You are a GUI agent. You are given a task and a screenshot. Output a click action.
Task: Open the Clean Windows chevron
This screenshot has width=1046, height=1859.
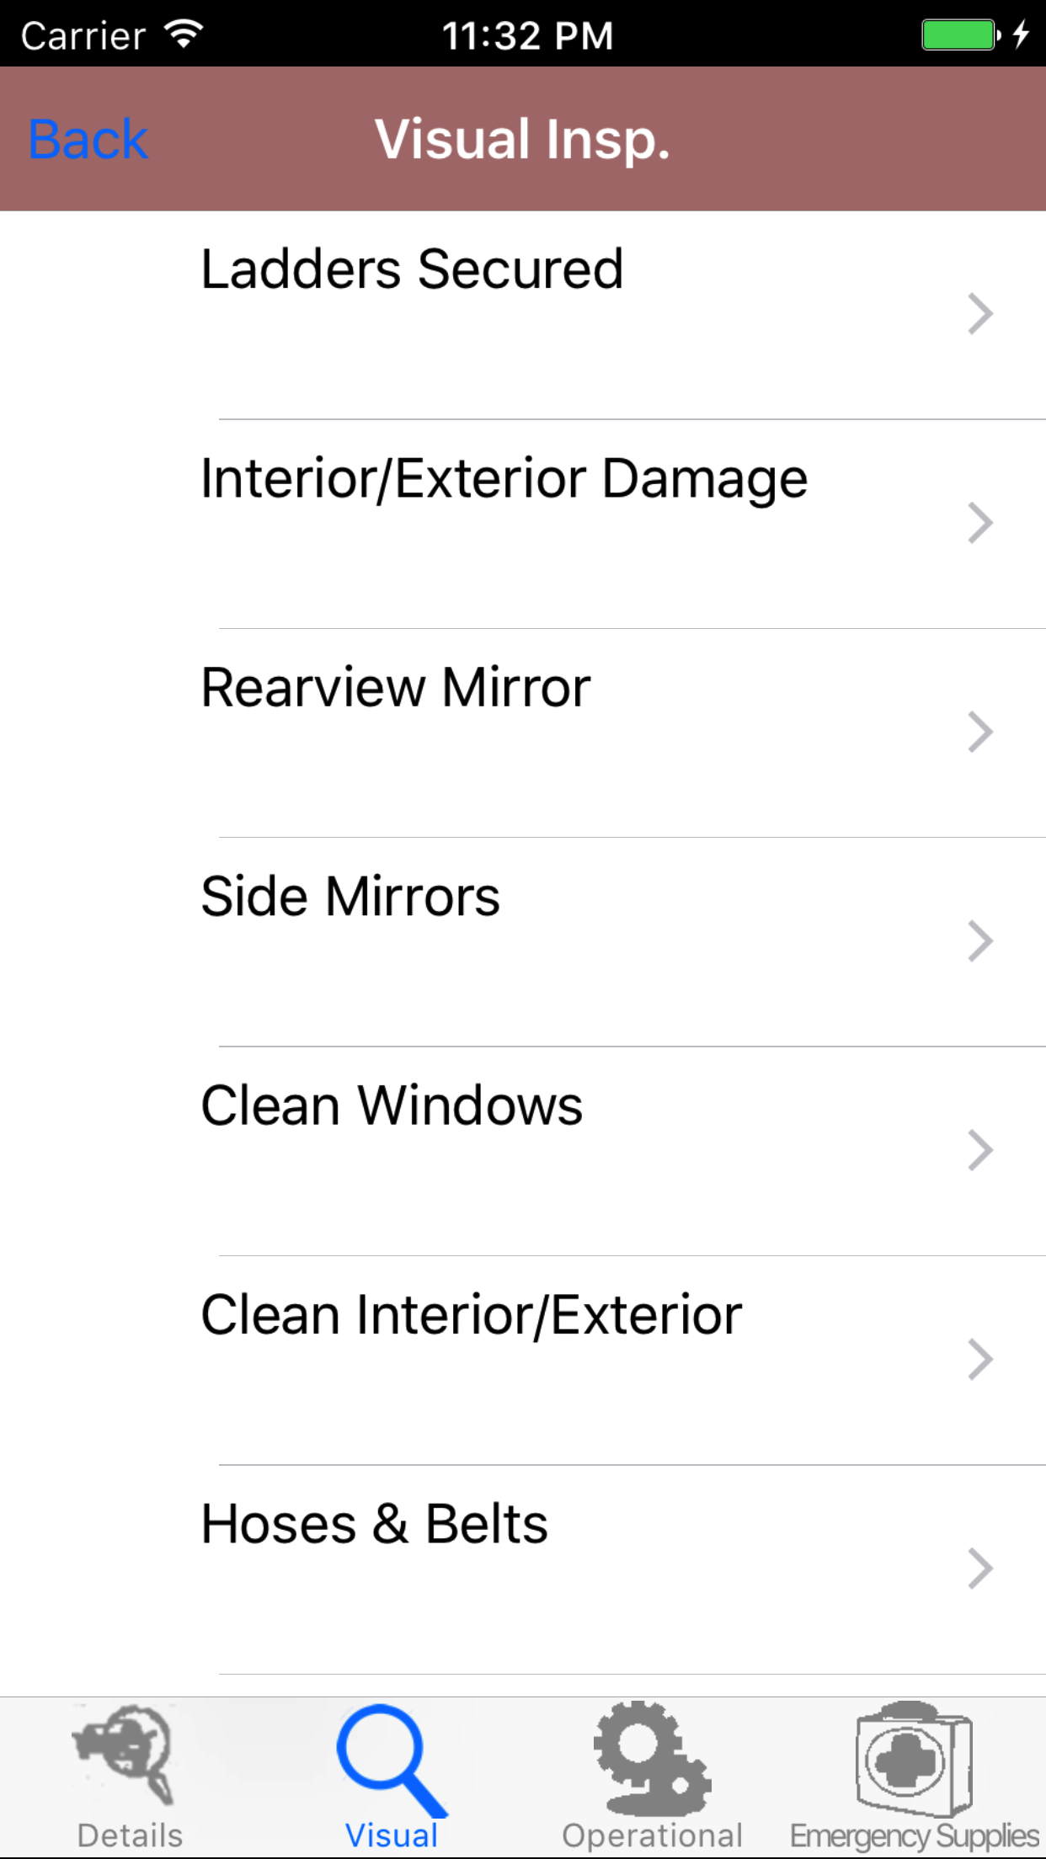(x=980, y=1150)
